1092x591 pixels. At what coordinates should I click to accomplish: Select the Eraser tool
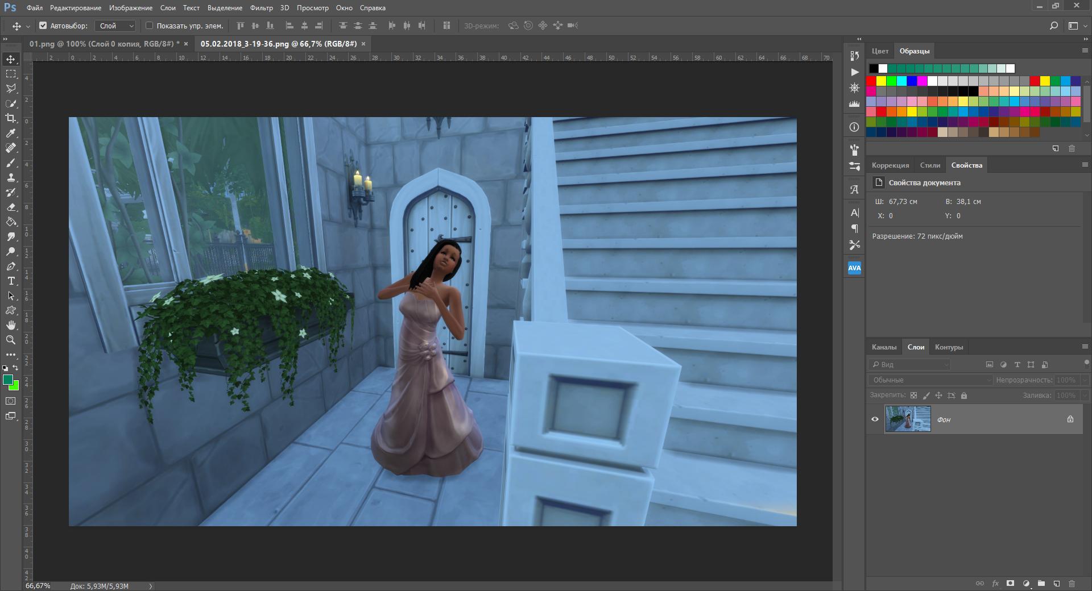11,207
